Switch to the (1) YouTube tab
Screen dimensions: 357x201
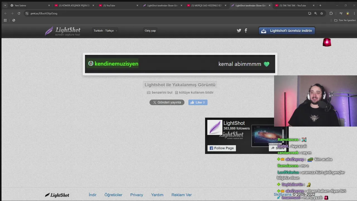118,5
